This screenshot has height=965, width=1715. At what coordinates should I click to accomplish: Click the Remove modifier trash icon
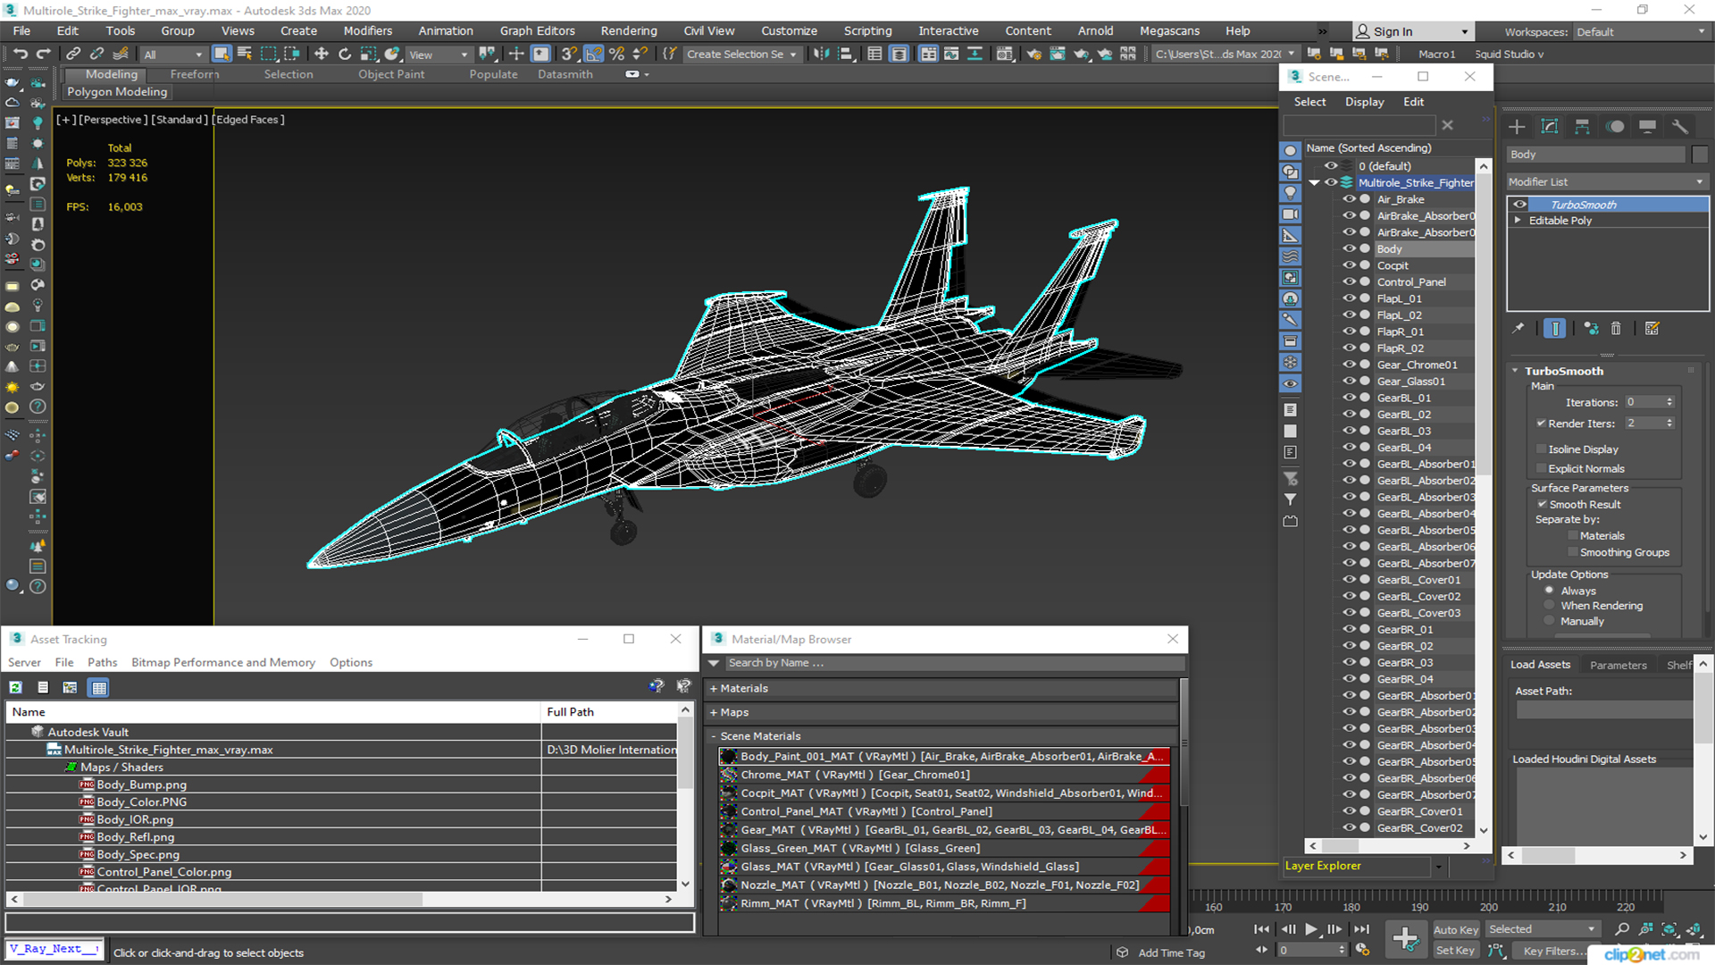tap(1616, 329)
